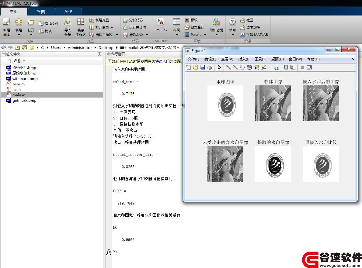
Task: Click Print Figure icon in Figure 1
Action: [x=210, y=67]
